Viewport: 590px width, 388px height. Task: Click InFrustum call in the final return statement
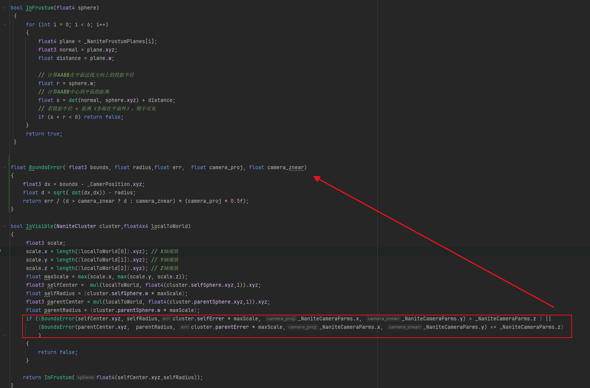click(x=58, y=377)
